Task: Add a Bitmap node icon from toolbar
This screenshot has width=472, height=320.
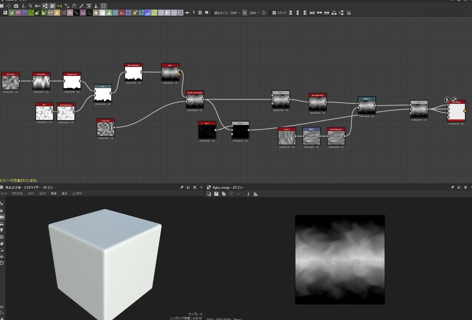Action: click(x=83, y=13)
